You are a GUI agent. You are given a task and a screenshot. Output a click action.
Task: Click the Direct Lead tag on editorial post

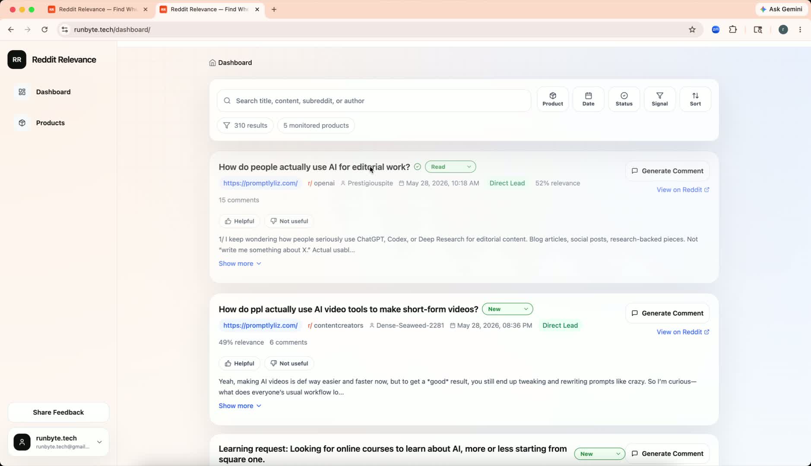[x=507, y=183]
